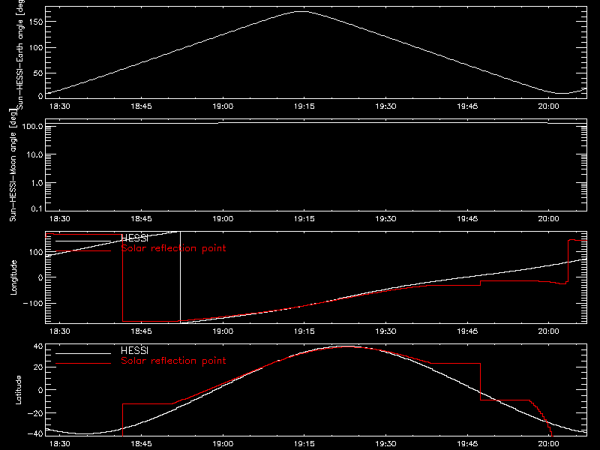Click 19:00 time label under Earth angle plot
This screenshot has width=600, height=450.
click(223, 106)
